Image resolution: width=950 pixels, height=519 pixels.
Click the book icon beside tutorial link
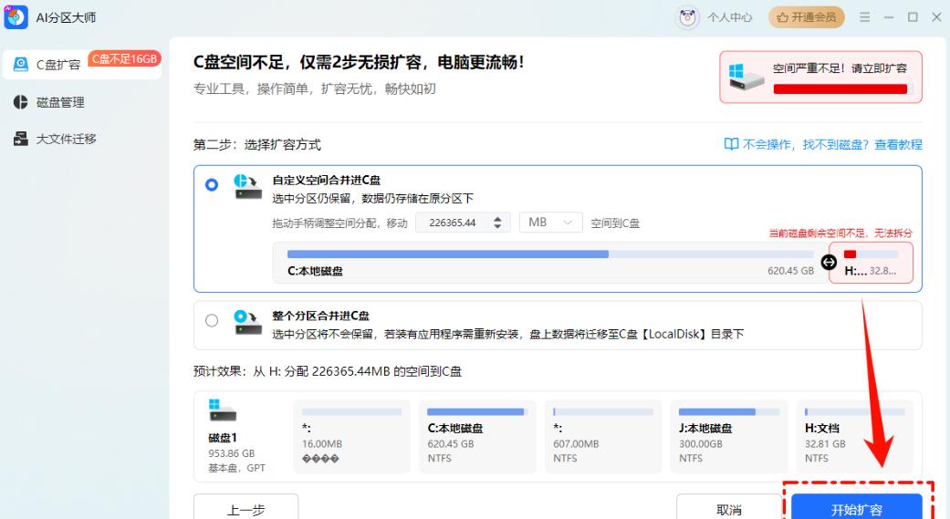click(731, 144)
